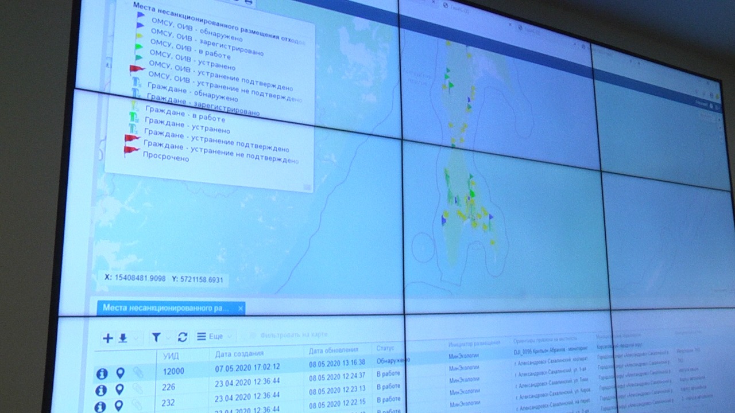735x413 pixels.
Task: Show record 226 location on map
Action: pyautogui.click(x=119, y=389)
